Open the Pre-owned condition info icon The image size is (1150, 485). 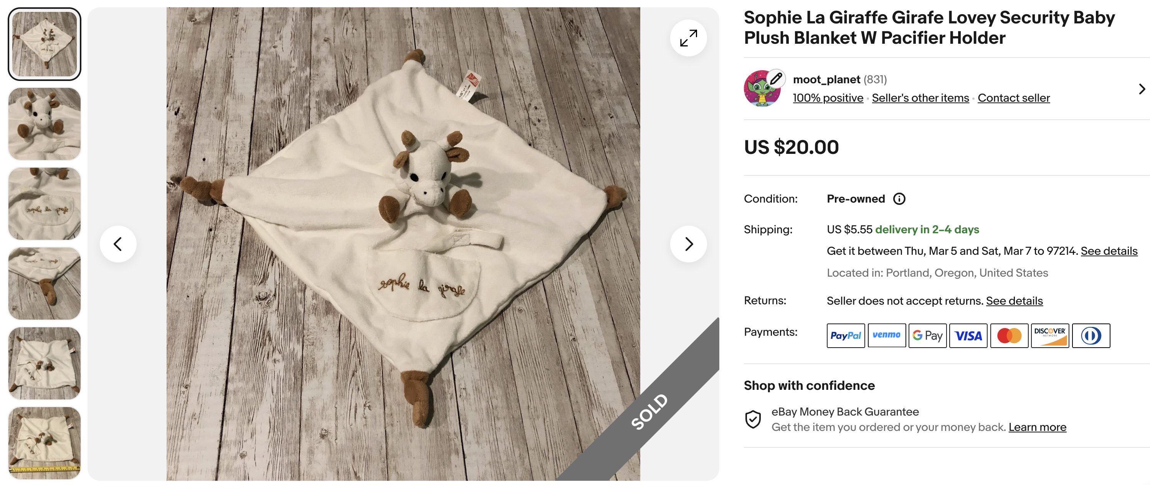coord(899,199)
